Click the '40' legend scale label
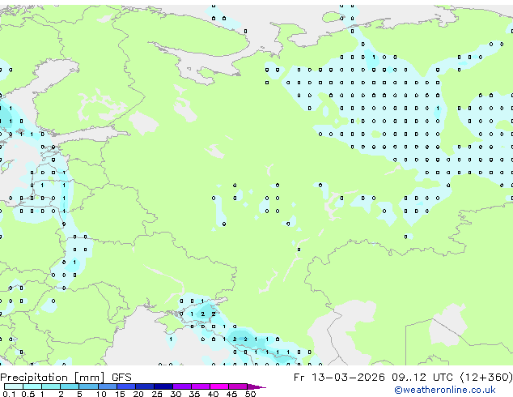This screenshot has width=513, height=397. pyautogui.click(x=214, y=394)
